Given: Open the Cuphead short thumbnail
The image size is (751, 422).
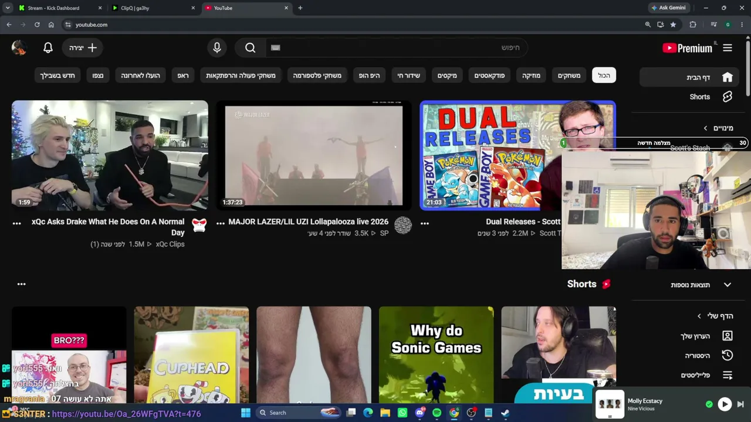Looking at the screenshot, I should (191, 355).
